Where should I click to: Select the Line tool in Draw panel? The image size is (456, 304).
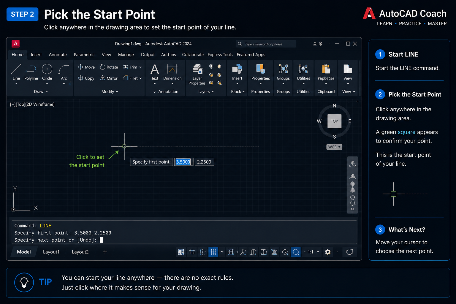click(16, 72)
